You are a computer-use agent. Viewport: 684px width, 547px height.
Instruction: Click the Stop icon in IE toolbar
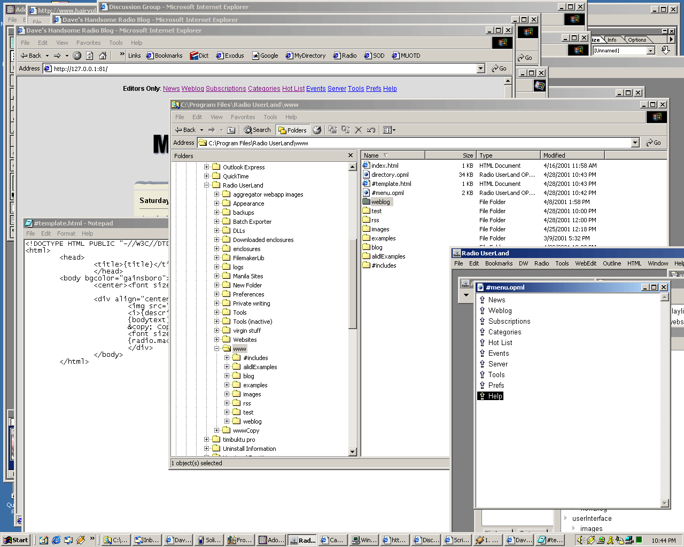point(77,56)
